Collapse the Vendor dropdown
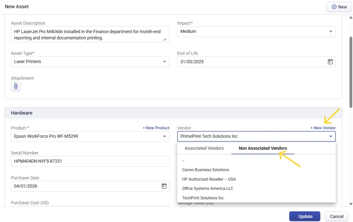 click(331, 137)
